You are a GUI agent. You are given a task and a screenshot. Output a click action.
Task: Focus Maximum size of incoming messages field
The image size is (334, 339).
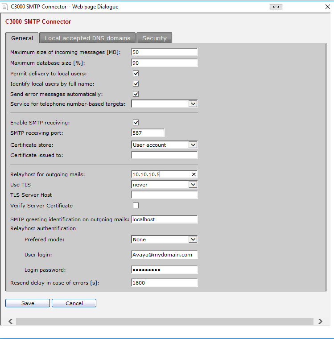(164, 52)
